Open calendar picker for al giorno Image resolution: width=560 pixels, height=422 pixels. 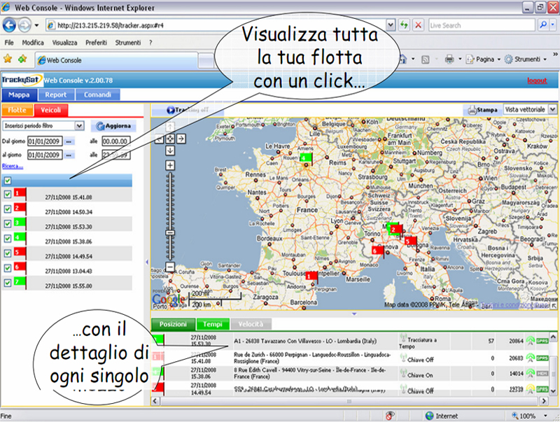tap(69, 155)
